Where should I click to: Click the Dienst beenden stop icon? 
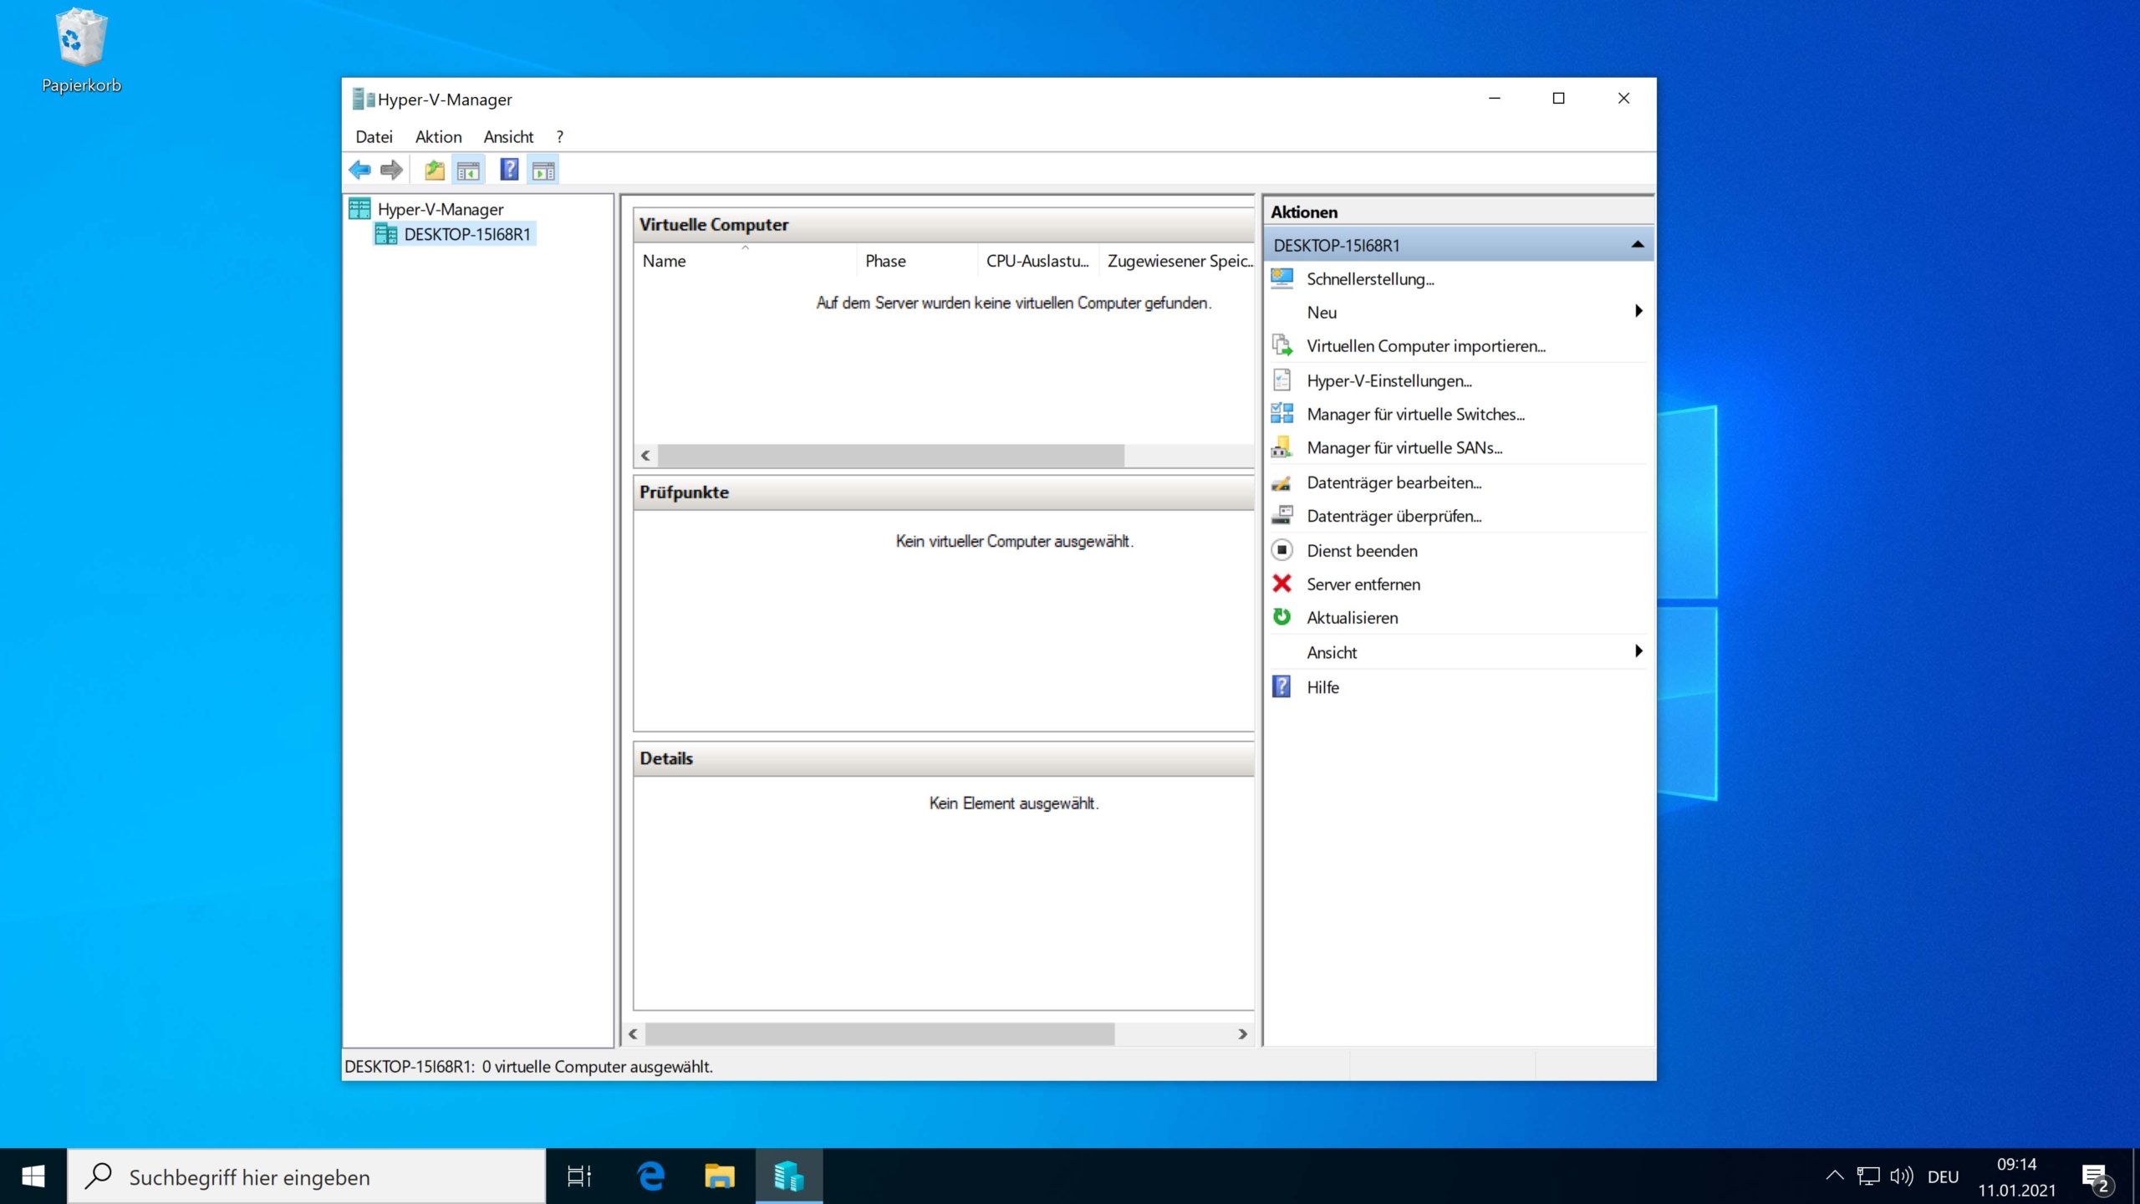[1281, 550]
